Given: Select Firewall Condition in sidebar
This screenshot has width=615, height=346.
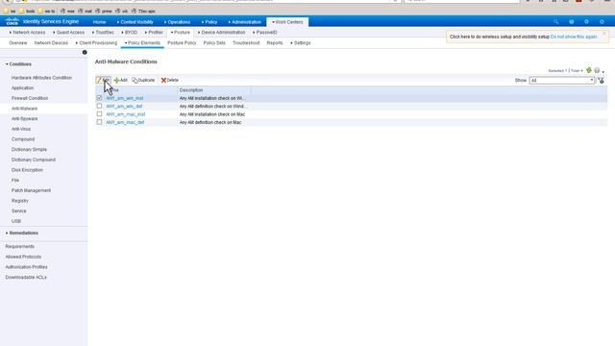Looking at the screenshot, I should [x=30, y=98].
